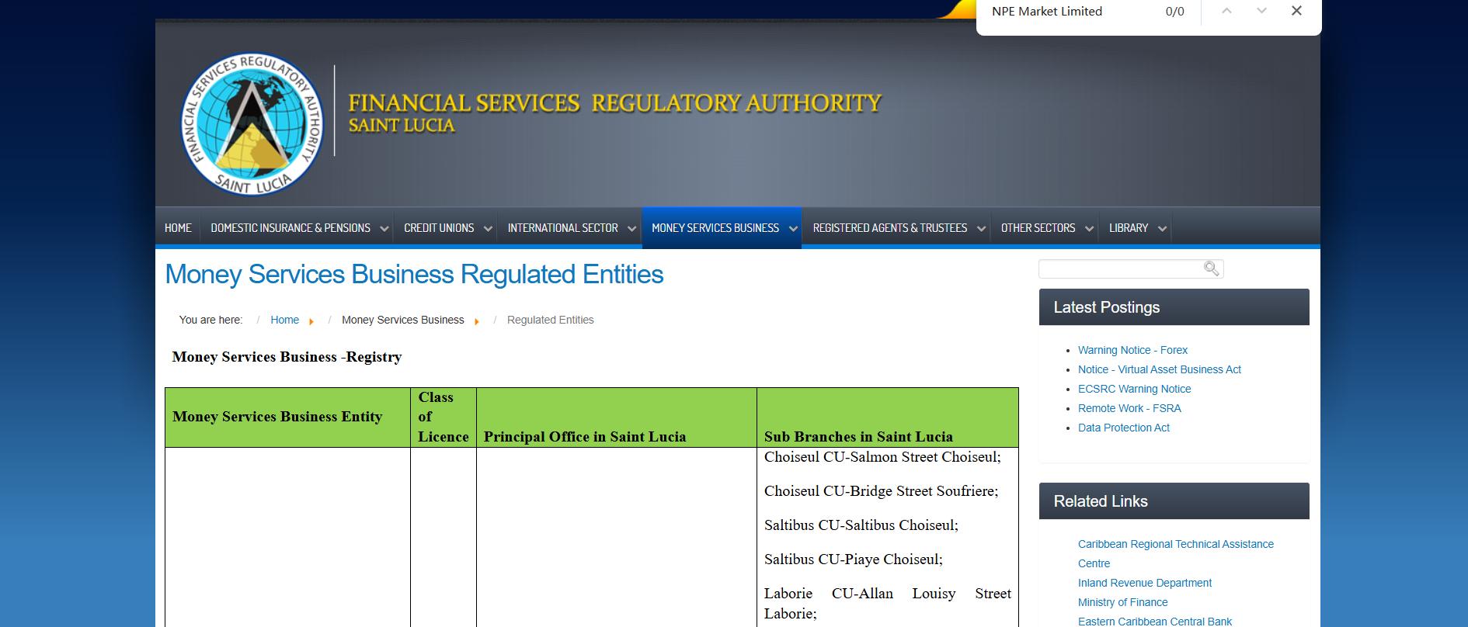Open Ministry of Finance link
Screen dimensions: 1468x627
point(1122,602)
